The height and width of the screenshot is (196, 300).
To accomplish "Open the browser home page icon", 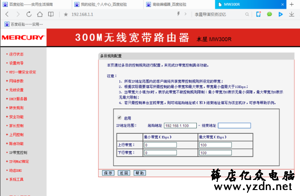I will point(40,14).
